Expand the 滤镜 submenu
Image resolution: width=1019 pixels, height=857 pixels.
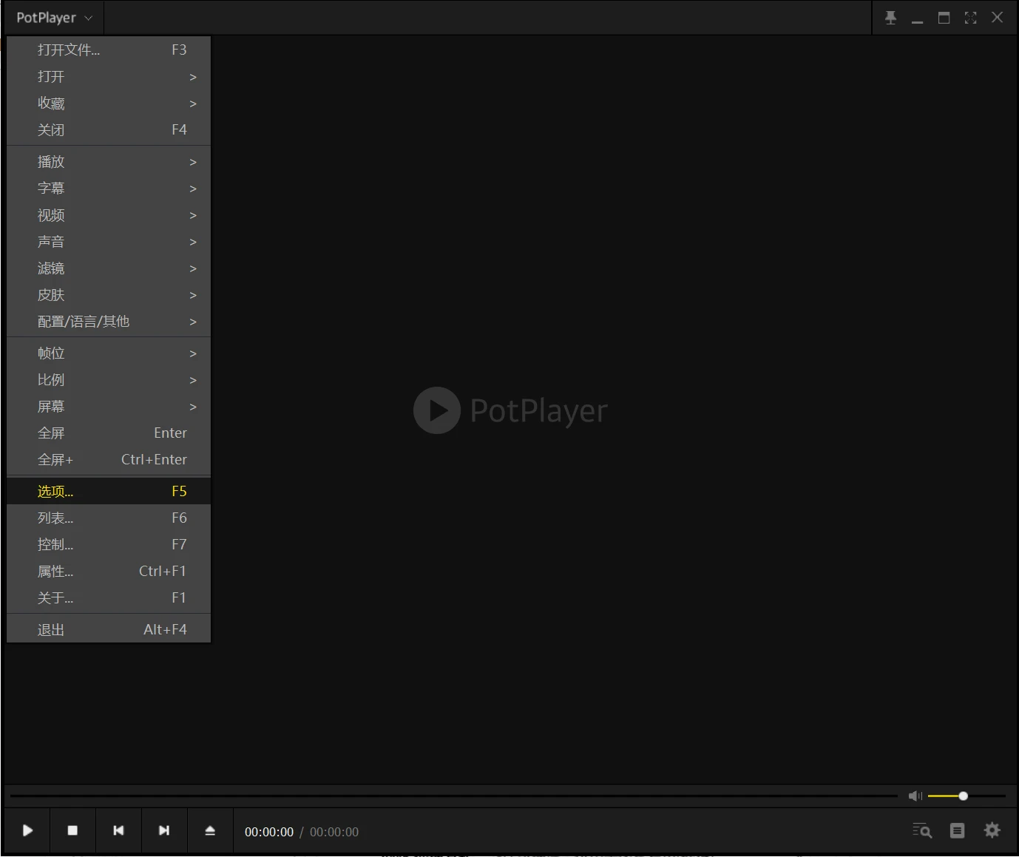(x=109, y=268)
